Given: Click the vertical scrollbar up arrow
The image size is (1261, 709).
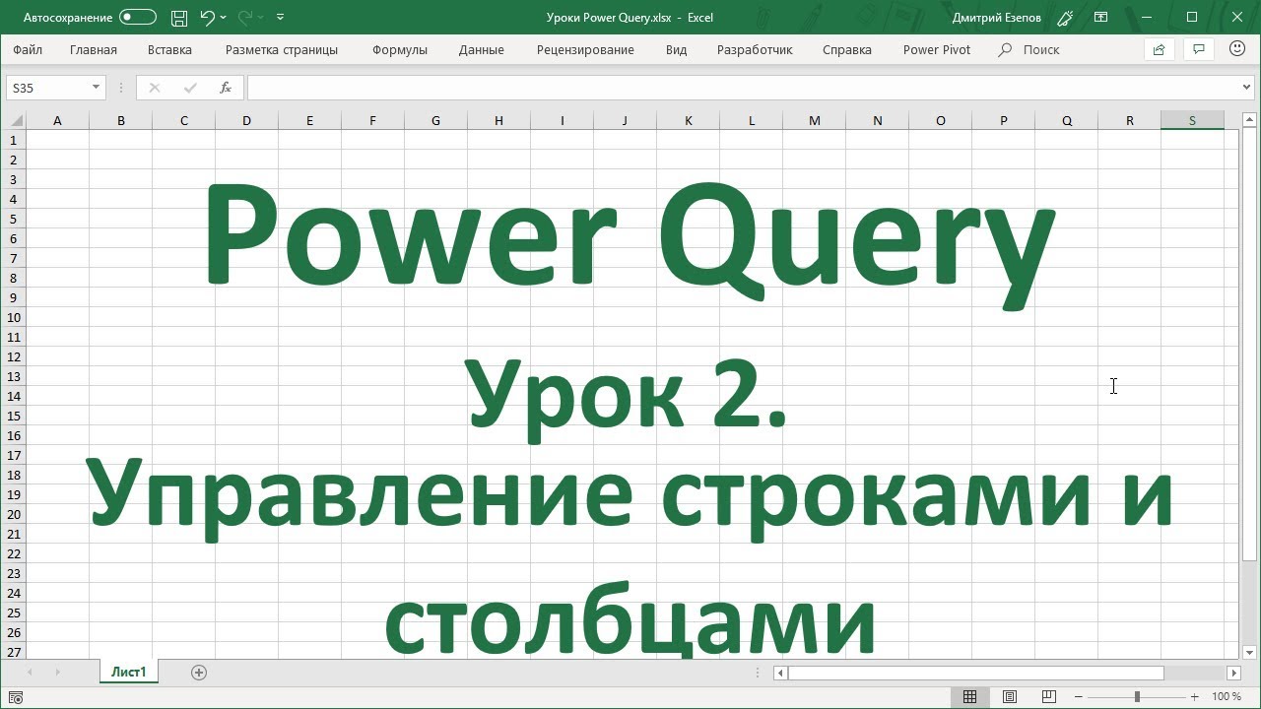Looking at the screenshot, I should [x=1249, y=120].
